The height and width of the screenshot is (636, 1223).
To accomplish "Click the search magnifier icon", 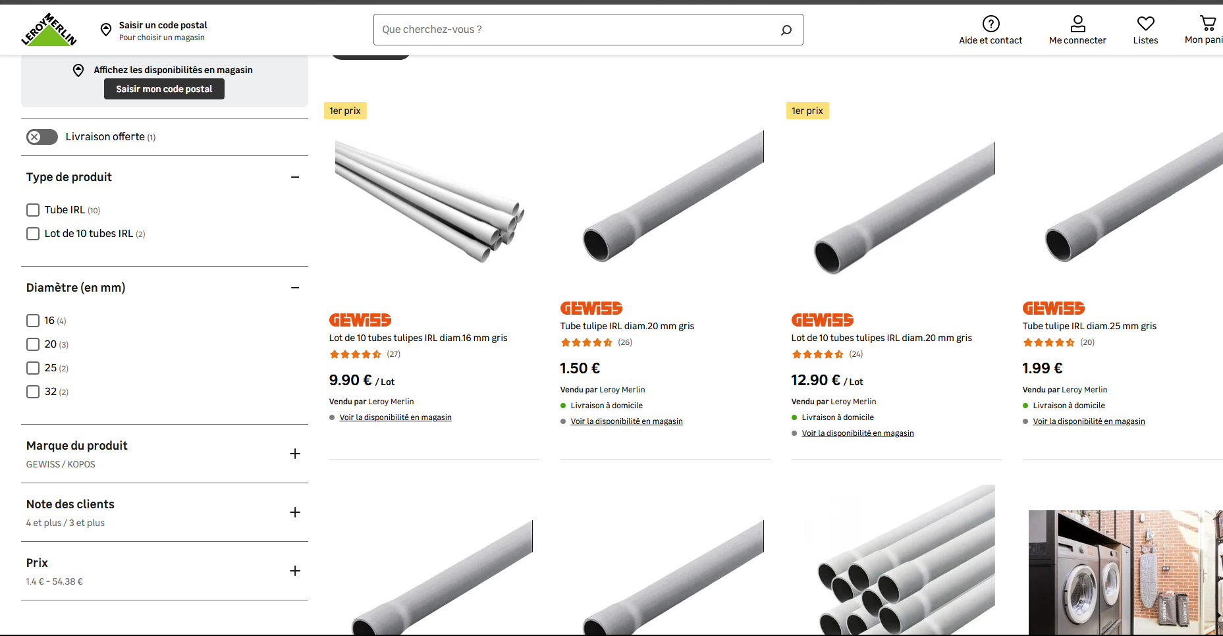I will tap(786, 30).
